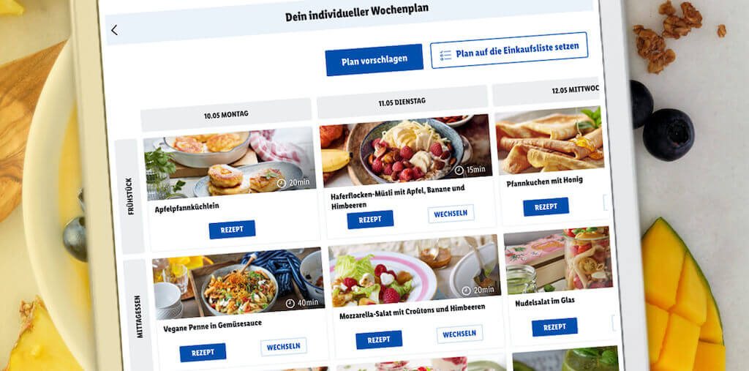Open Rezept for Apfelpfannküchlein
Viewport: 749px width, 371px height.
pos(232,230)
